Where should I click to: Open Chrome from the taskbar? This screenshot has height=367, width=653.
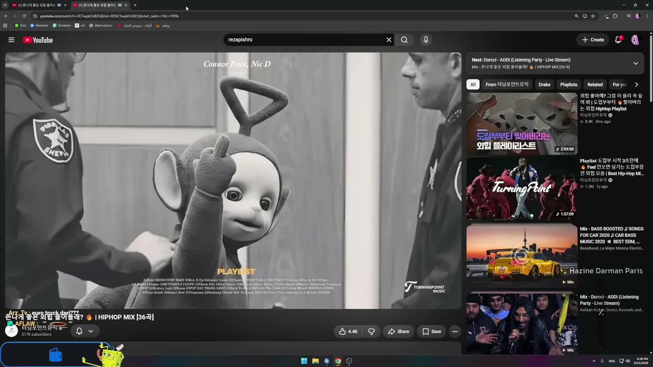(x=338, y=361)
